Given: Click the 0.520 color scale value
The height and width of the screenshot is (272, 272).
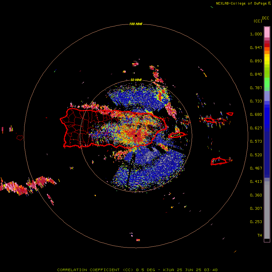Looking at the screenshot, I should click(256, 155).
